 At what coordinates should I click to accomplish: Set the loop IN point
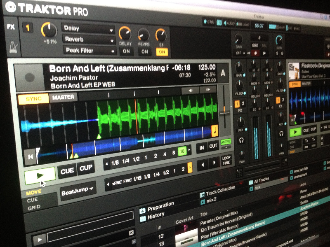click(x=202, y=148)
